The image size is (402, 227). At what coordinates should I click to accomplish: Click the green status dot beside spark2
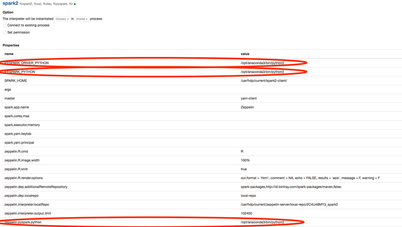pyautogui.click(x=75, y=4)
